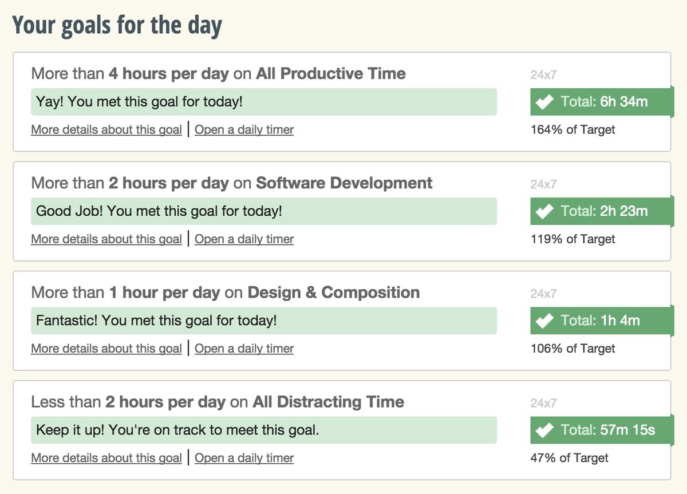Image resolution: width=687 pixels, height=494 pixels.
Task: Open daily timer for All Distracting Time
Action: tap(244, 458)
